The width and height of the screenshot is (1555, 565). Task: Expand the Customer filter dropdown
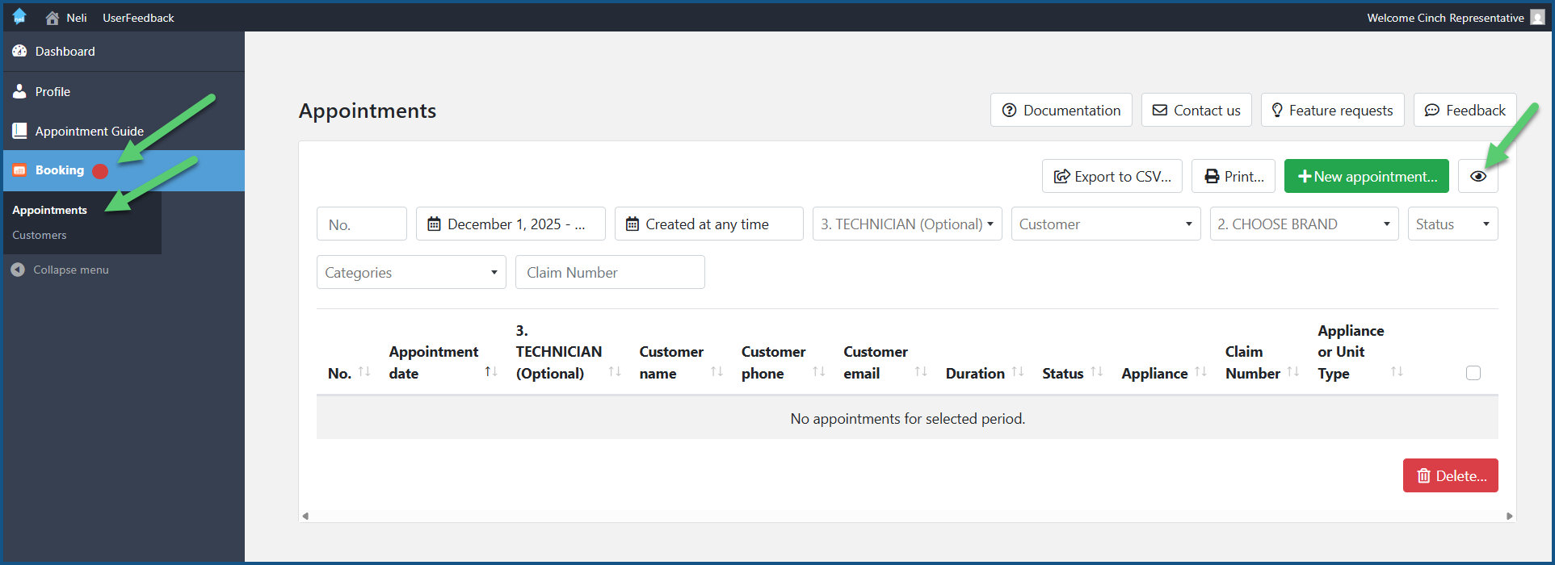pos(1105,224)
